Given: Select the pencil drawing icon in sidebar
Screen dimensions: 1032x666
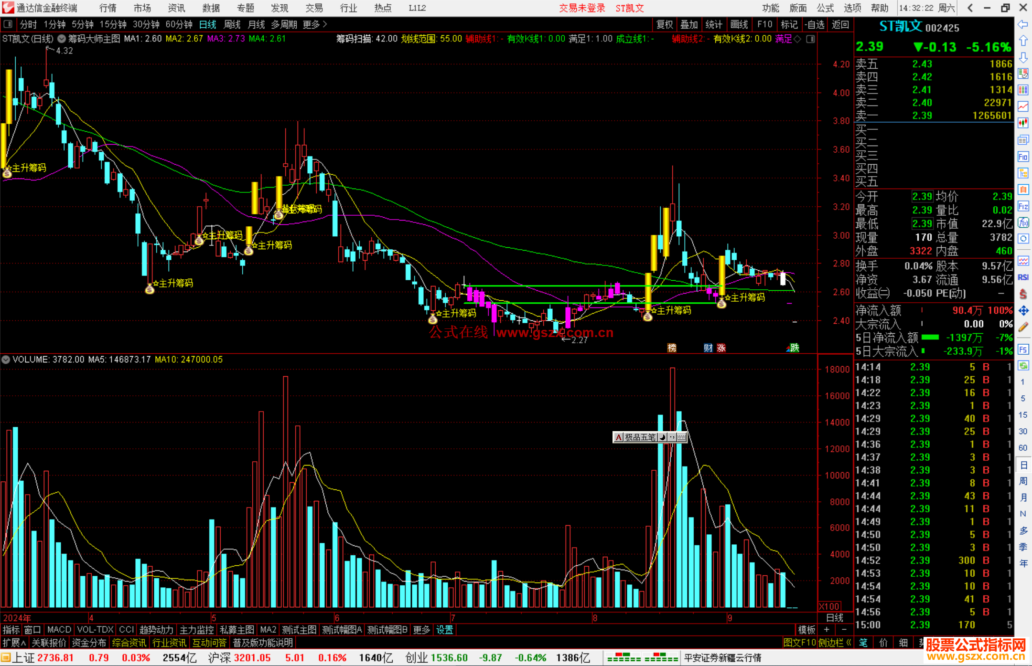Looking at the screenshot, I should [x=1023, y=327].
